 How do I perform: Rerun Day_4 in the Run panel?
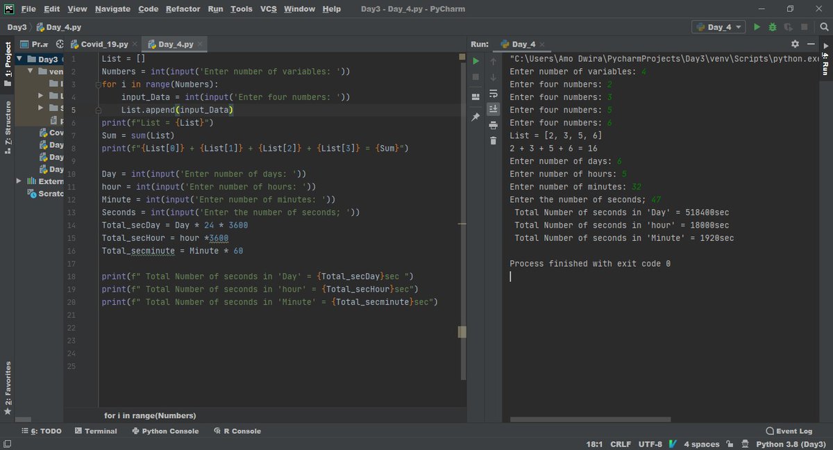(476, 61)
